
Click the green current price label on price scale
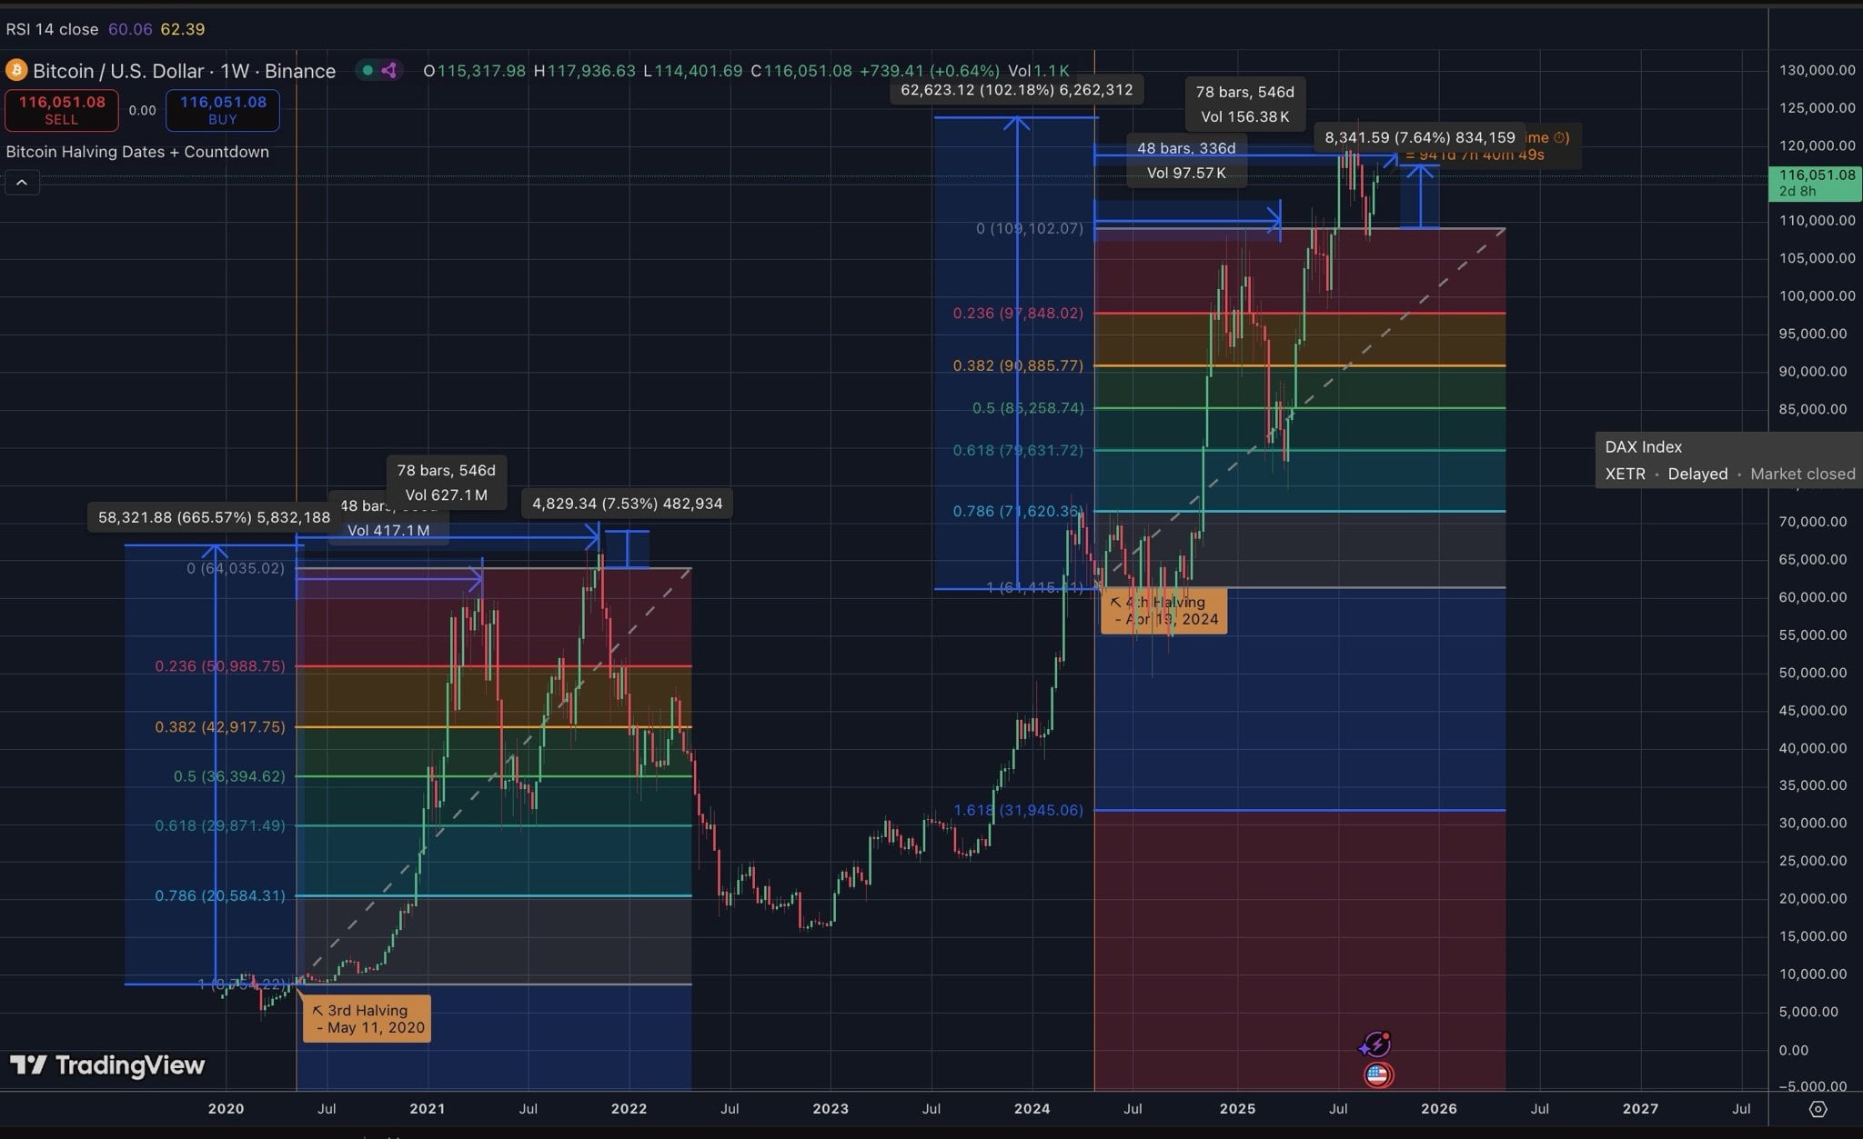point(1814,182)
